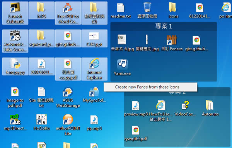The height and width of the screenshot is (148, 232).
Task: Select the MP3 folder icon
Action: pyautogui.click(x=41, y=10)
